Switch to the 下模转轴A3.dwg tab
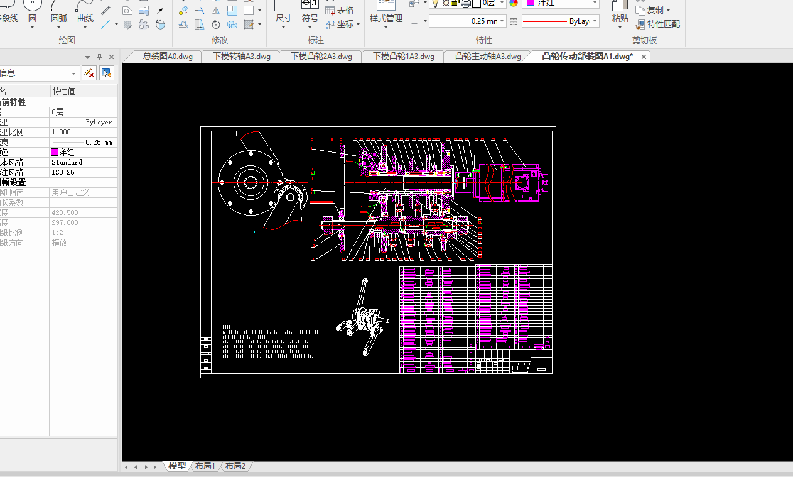The image size is (793, 477). [x=242, y=56]
